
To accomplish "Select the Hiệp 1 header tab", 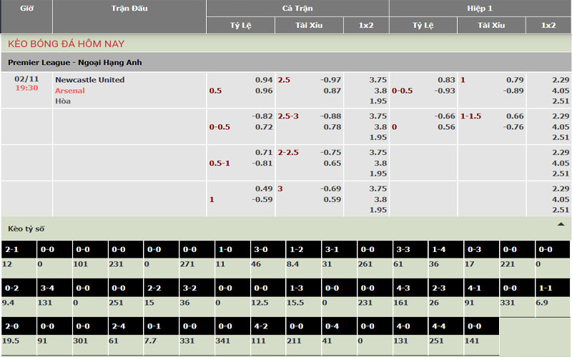I will click(x=480, y=8).
